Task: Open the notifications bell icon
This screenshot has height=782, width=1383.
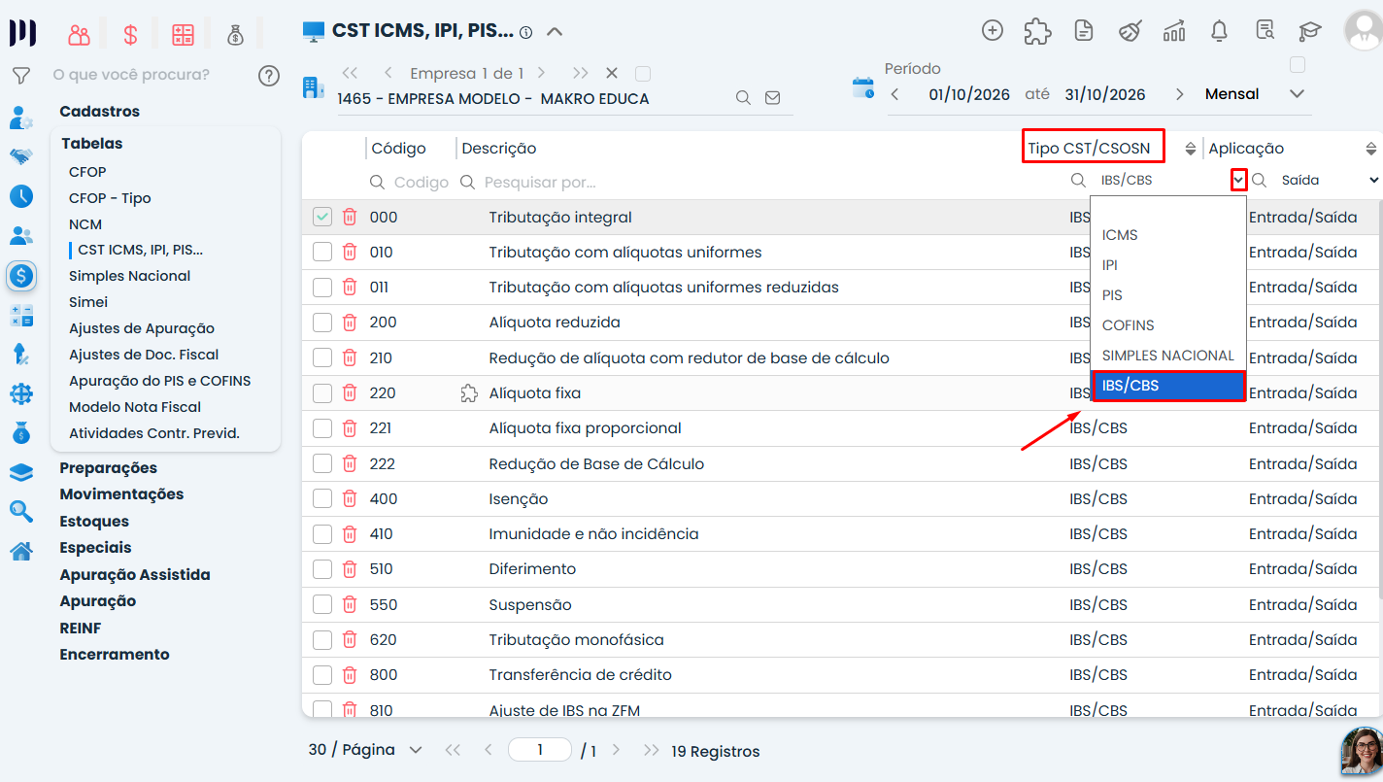Action: pos(1220,31)
